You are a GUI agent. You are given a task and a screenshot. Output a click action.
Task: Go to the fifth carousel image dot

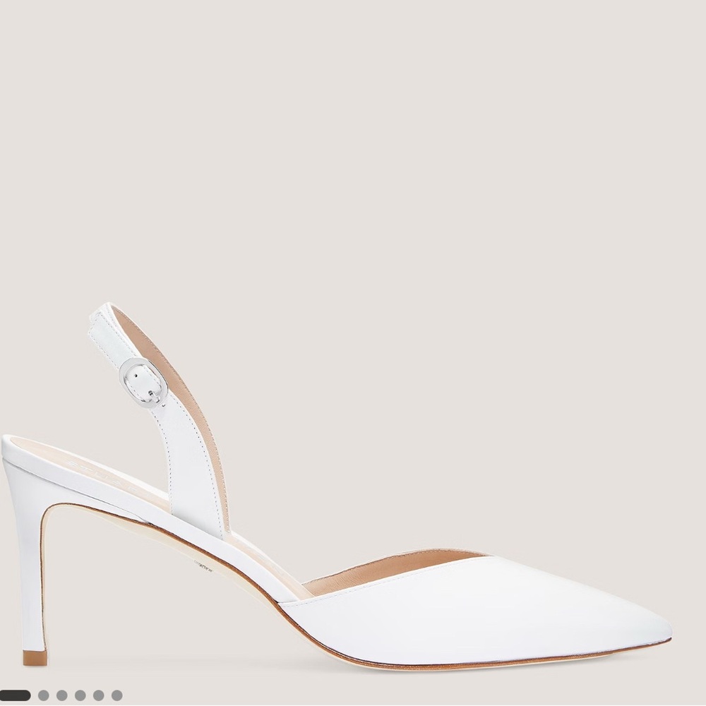click(x=99, y=695)
